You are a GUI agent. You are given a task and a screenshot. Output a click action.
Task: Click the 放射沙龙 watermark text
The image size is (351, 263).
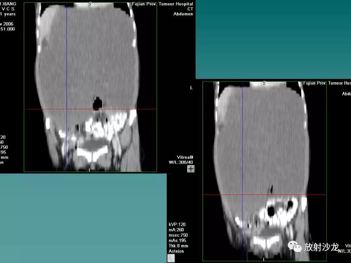tap(321, 247)
